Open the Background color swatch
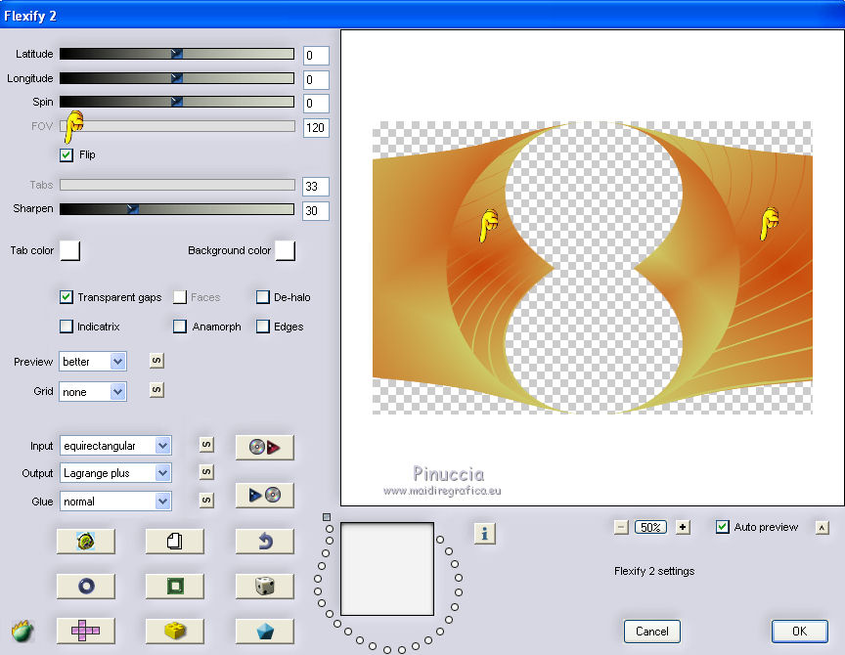This screenshot has width=845, height=655. coord(285,250)
